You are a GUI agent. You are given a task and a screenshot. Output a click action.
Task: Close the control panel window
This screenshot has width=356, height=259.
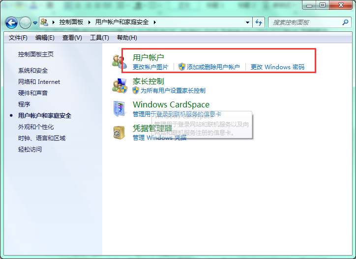tap(341, 5)
